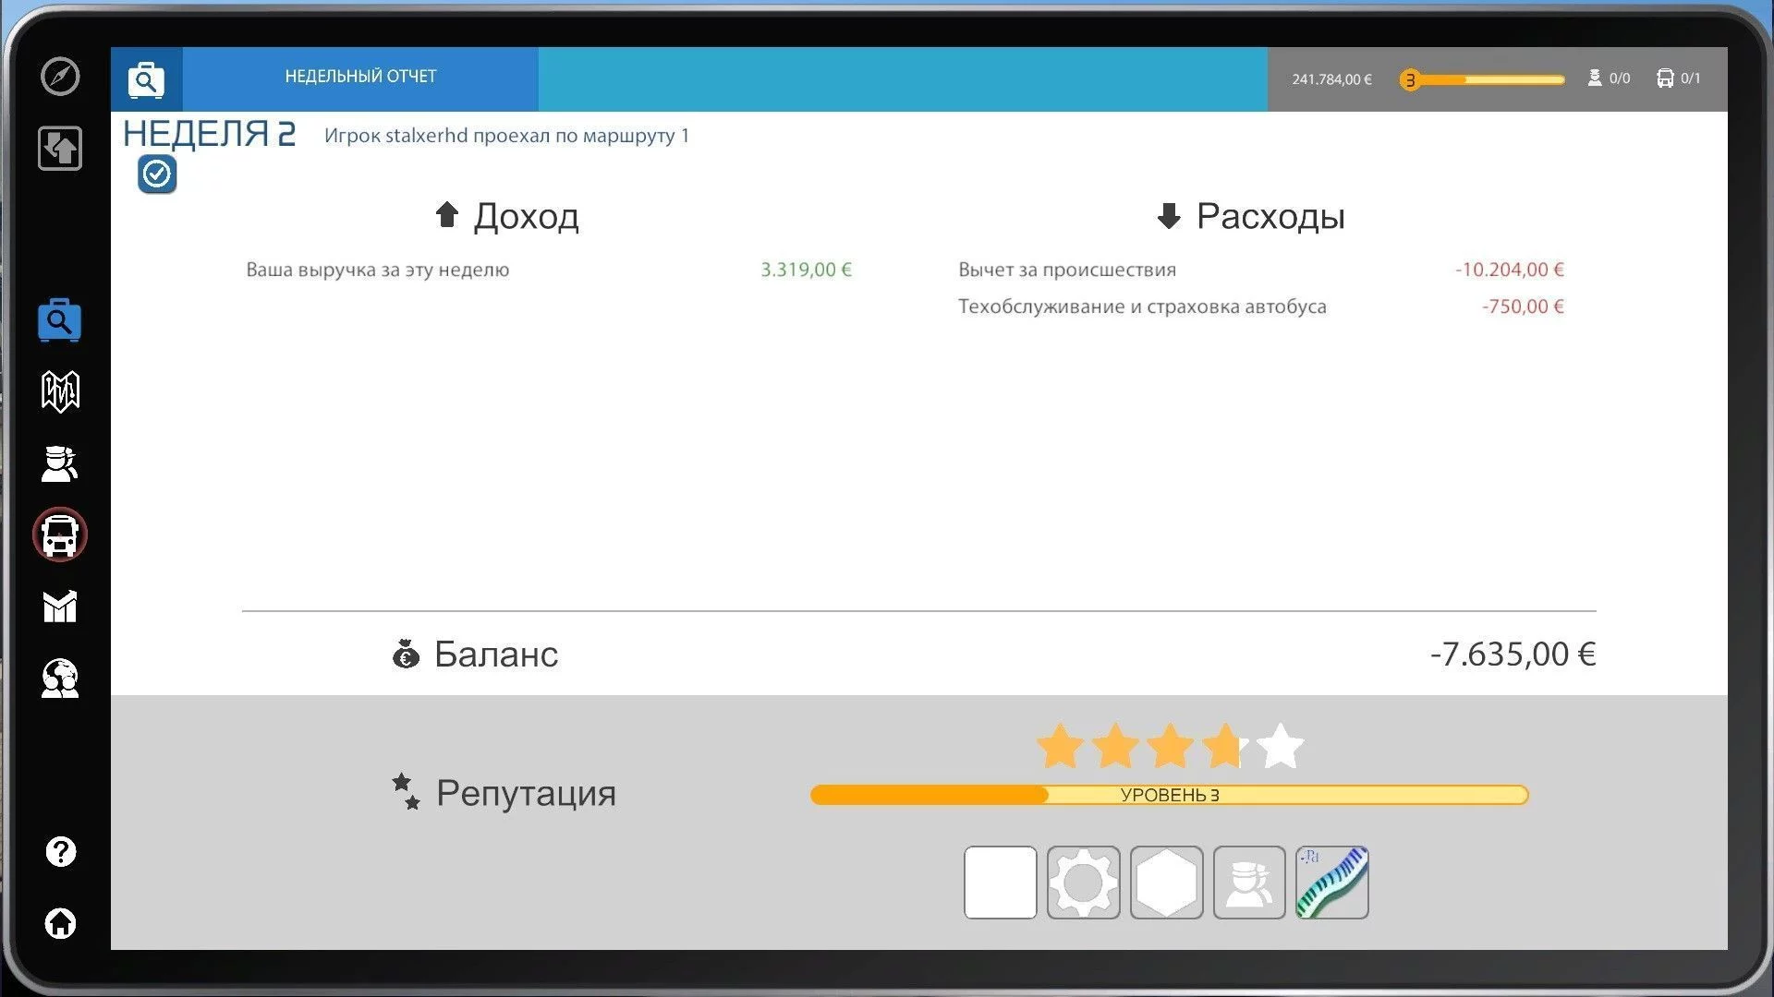This screenshot has width=1774, height=997.
Task: Go to home screen icon
Action: point(60,923)
